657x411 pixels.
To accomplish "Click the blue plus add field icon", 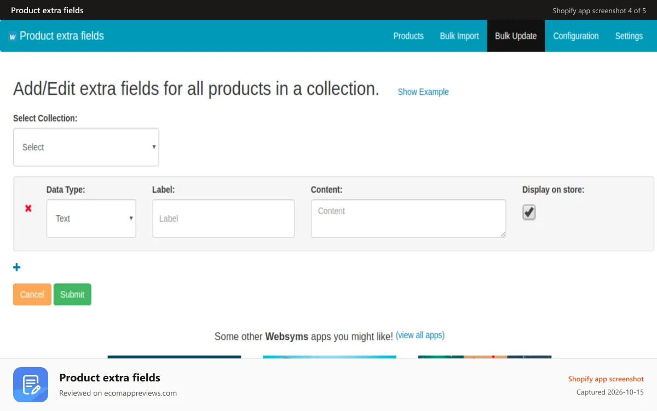I will pos(16,267).
